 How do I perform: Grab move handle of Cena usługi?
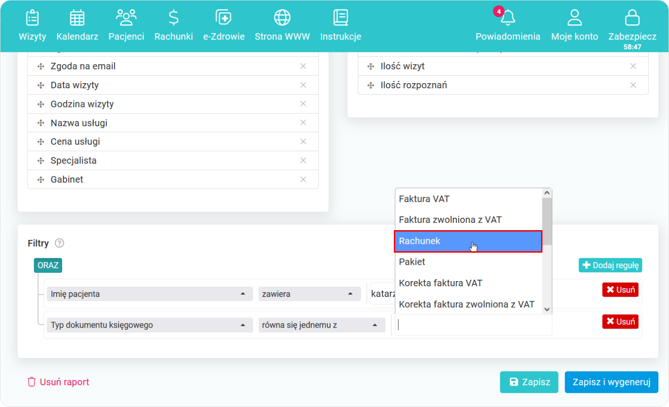click(41, 142)
